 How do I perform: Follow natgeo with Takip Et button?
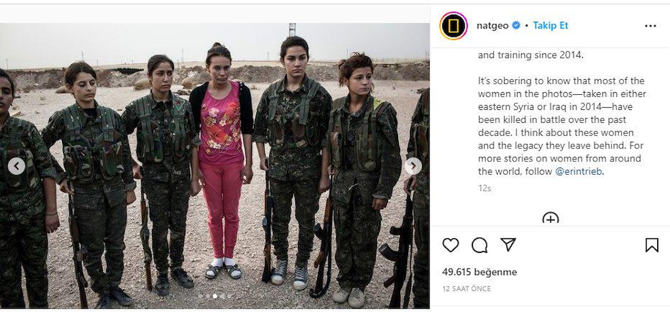[x=551, y=26]
